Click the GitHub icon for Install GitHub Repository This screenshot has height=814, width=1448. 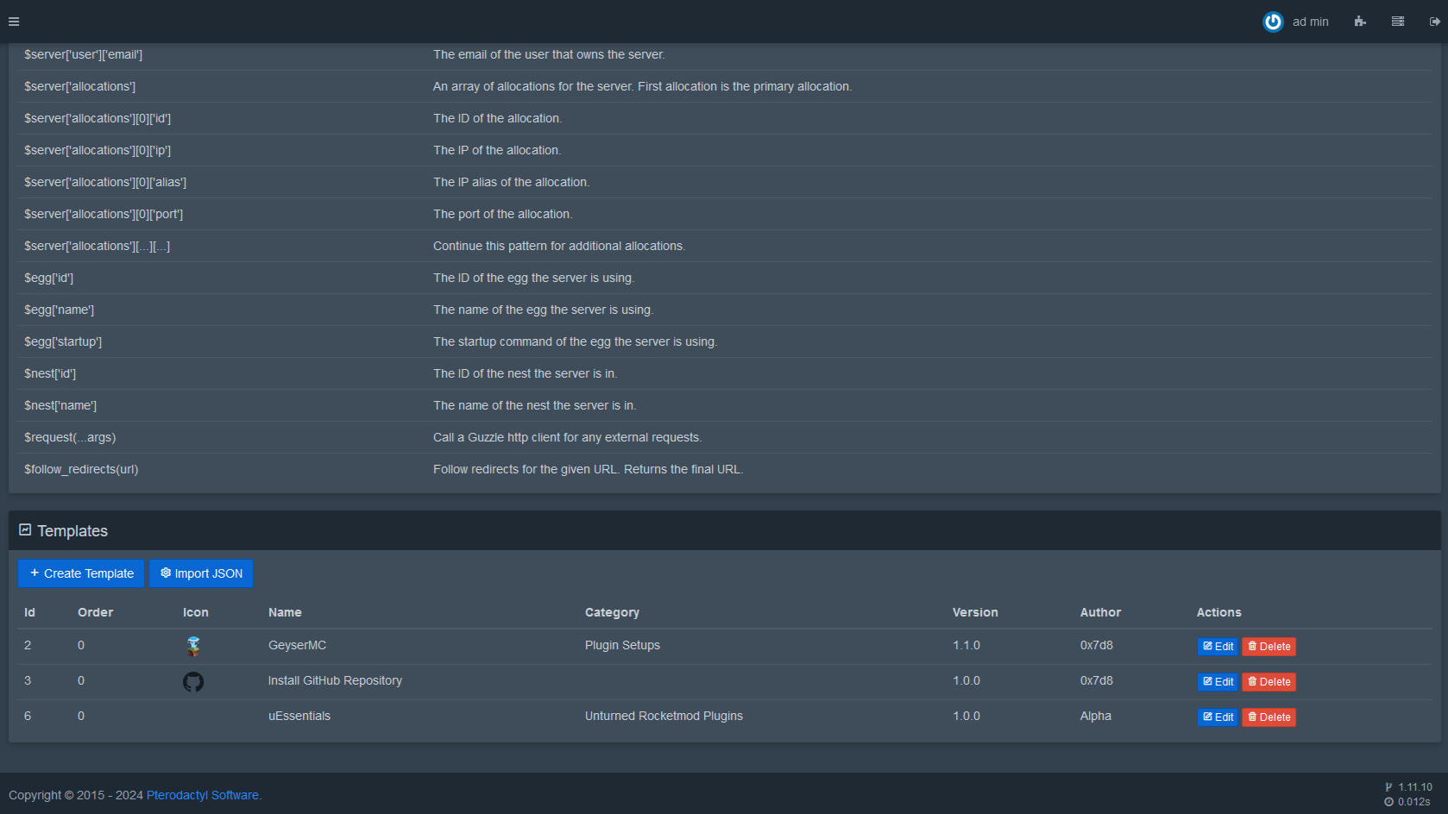point(193,682)
